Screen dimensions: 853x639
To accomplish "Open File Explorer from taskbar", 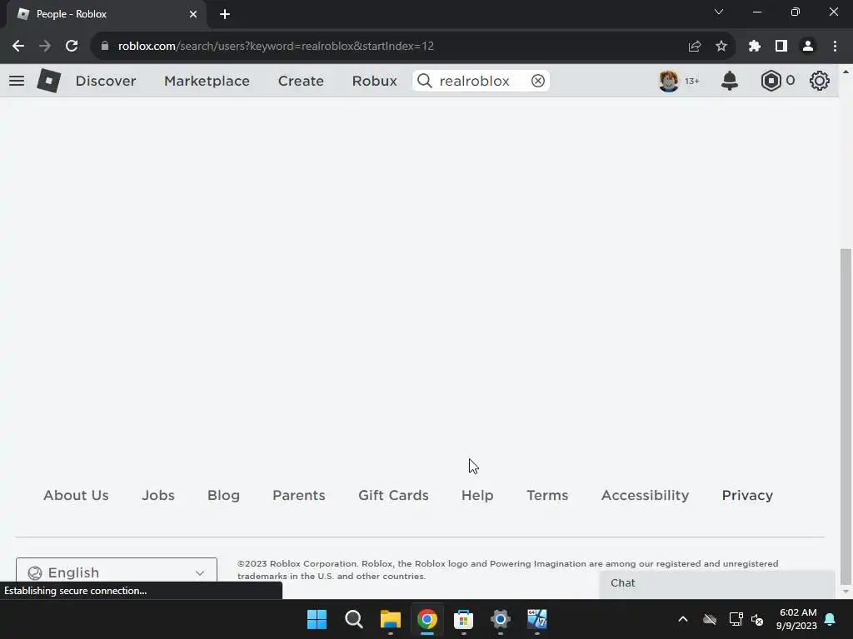I will coord(391,619).
